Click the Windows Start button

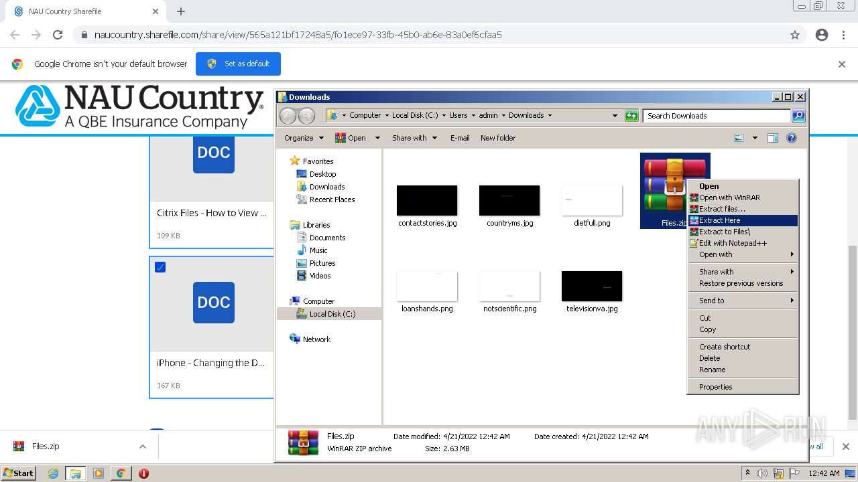coord(19,473)
